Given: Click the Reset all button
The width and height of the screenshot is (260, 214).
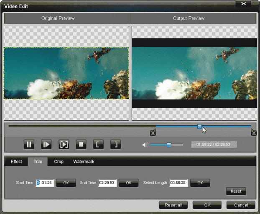Looking at the screenshot, I should 173,205.
